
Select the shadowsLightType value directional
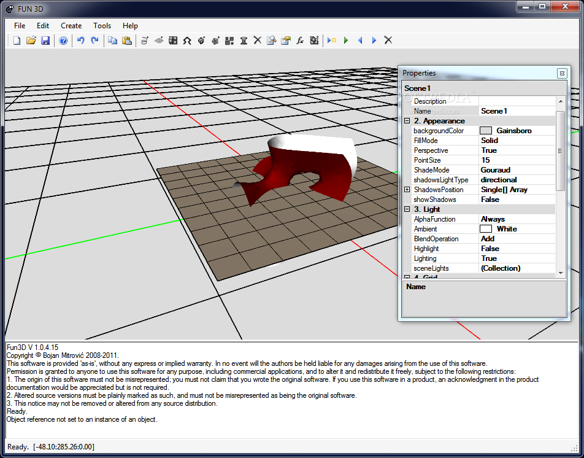[x=517, y=180]
